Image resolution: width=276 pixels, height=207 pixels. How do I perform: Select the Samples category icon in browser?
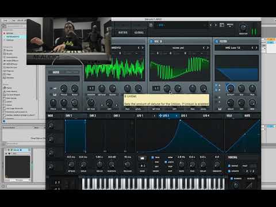(5, 78)
